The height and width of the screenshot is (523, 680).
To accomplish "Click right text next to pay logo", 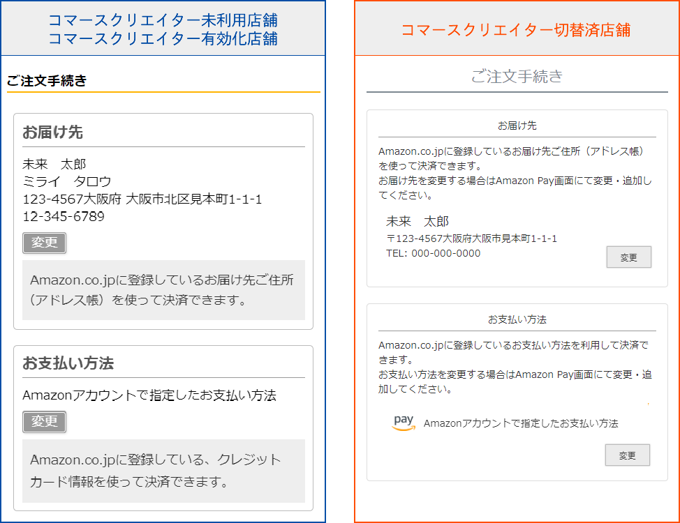I will pyautogui.click(x=521, y=423).
